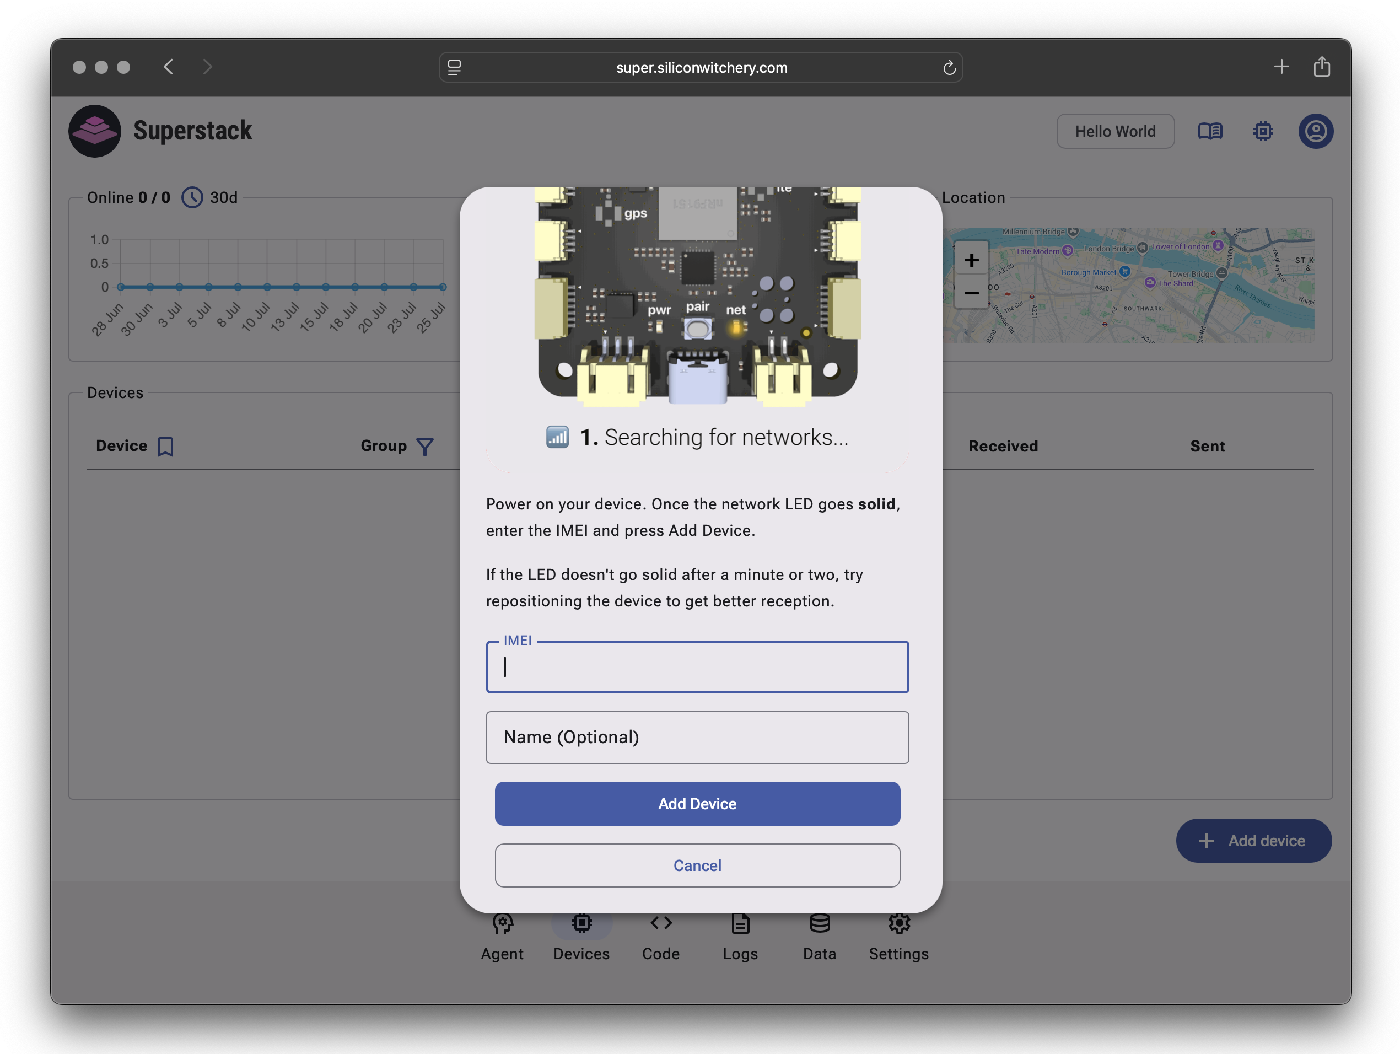Click the browser back arrow

click(x=168, y=67)
